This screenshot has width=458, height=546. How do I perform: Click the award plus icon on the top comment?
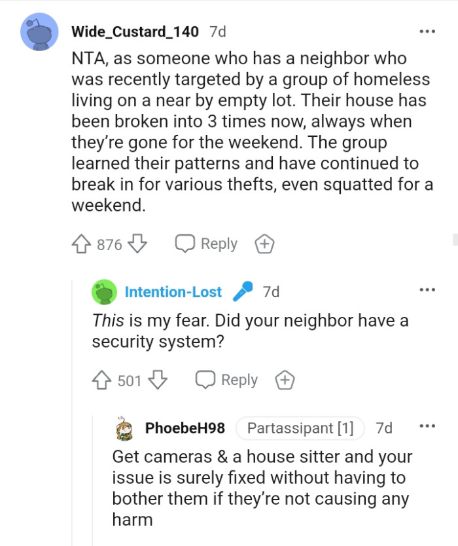(264, 244)
